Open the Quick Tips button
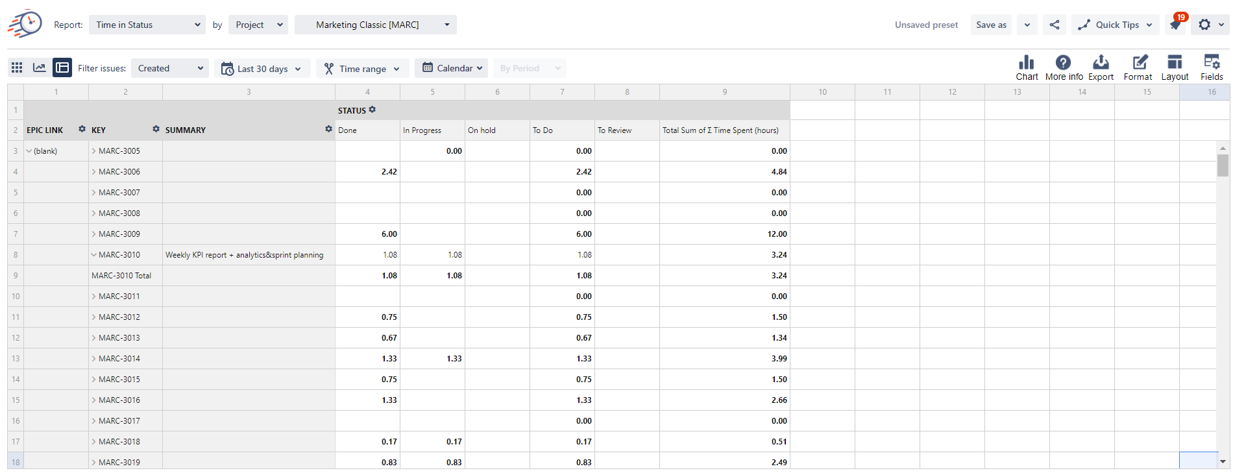This screenshot has width=1233, height=473. pos(1115,25)
